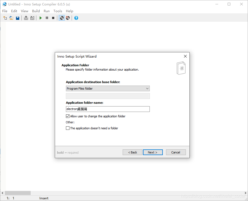
Task: Click the < Back button
Action: [132, 152]
